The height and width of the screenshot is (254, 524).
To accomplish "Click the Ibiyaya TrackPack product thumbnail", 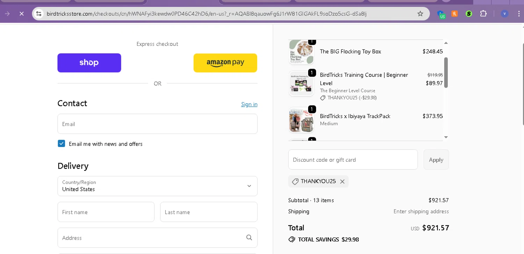I will (301, 120).
